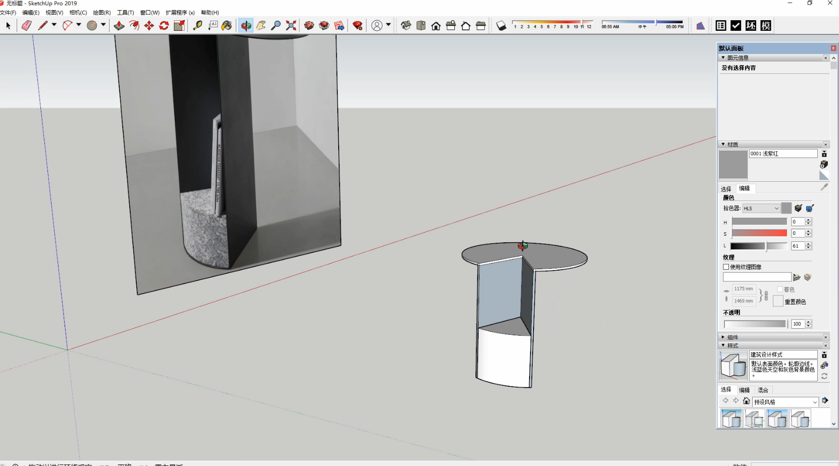The height and width of the screenshot is (466, 839).
Task: Select the Circle shape tool
Action: tap(92, 25)
